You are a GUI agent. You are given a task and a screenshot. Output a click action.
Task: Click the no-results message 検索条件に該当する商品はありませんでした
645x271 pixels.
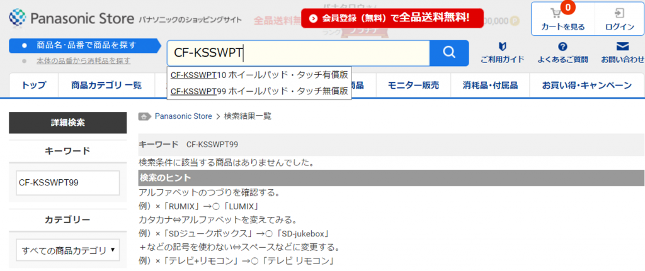[227, 163]
